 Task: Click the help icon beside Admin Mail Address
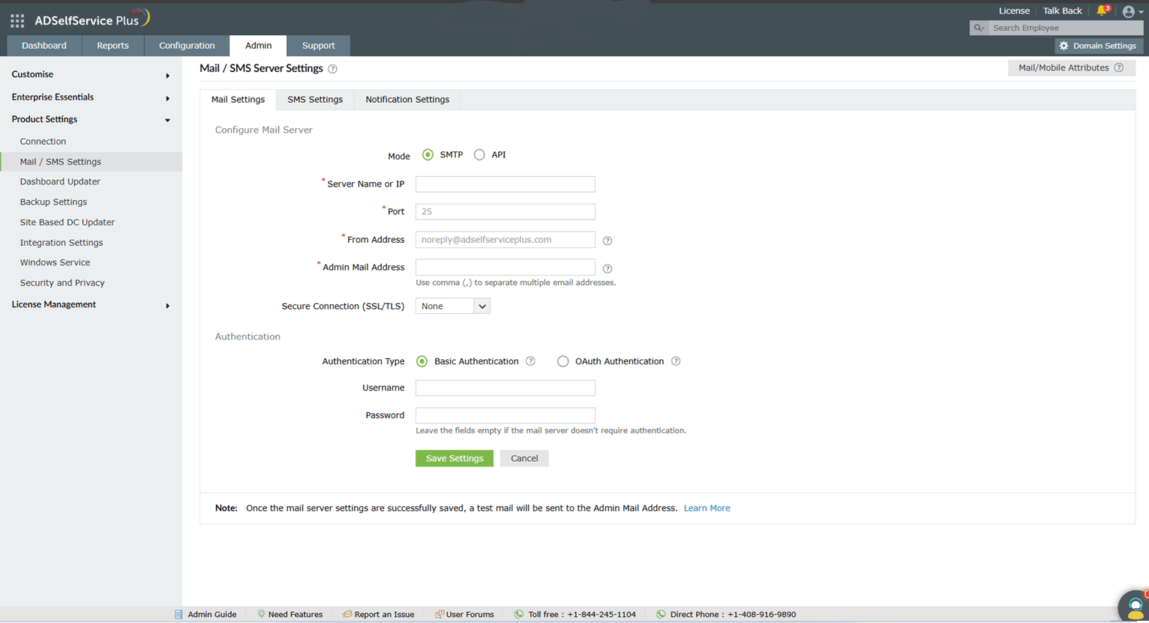607,268
